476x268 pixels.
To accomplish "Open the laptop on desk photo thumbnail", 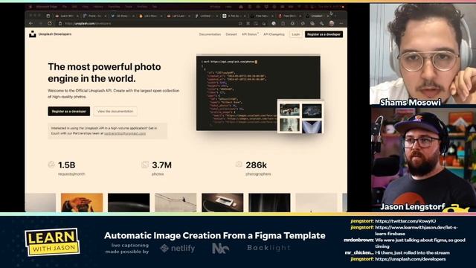I will pos(222,202).
